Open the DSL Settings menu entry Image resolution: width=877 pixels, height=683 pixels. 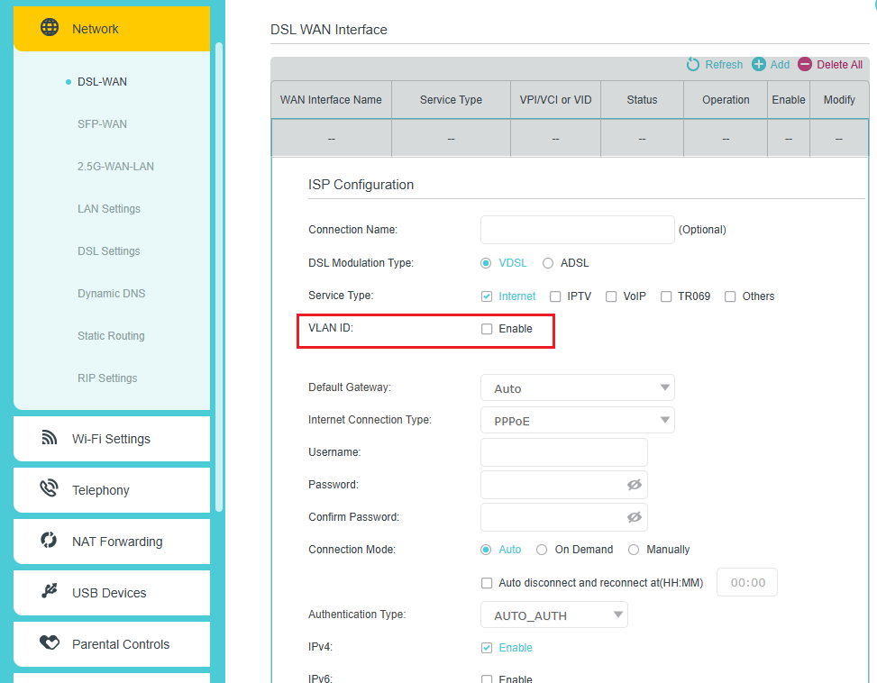point(108,250)
